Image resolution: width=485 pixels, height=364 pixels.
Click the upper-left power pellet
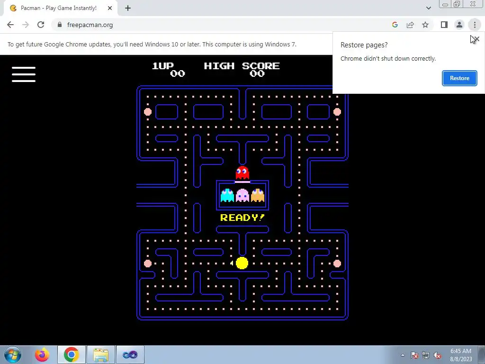point(148,112)
